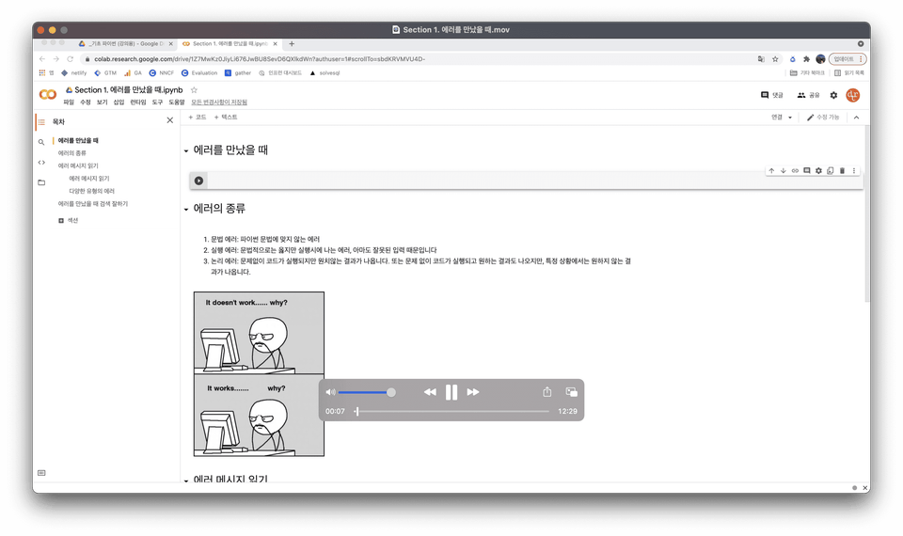Jump to 에러를 만났을 때 검색 잘하기 in outline
The width and height of the screenshot is (903, 536).
click(x=93, y=204)
